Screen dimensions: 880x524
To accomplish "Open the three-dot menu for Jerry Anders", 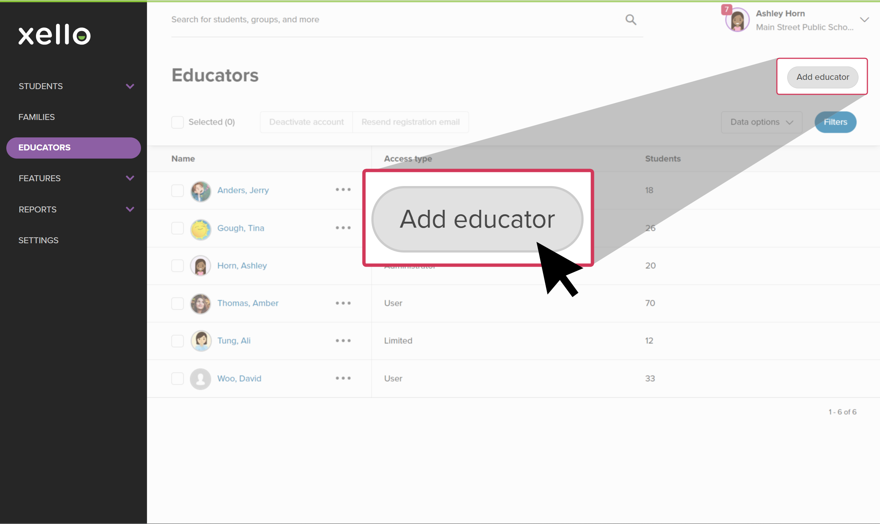I will pos(343,190).
